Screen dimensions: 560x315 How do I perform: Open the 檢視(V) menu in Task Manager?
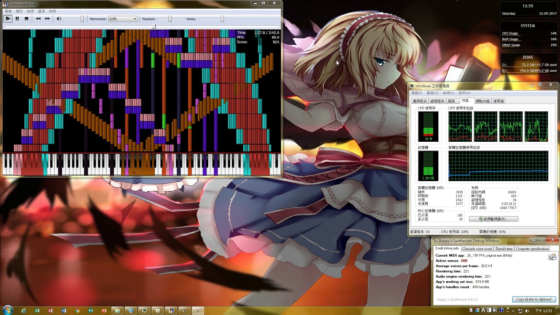[448, 93]
